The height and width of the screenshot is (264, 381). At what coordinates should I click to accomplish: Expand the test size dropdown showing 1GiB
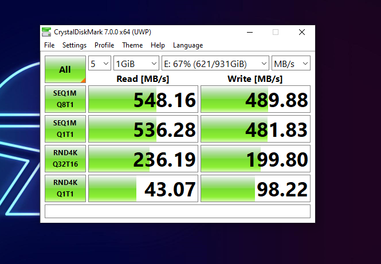(x=136, y=64)
